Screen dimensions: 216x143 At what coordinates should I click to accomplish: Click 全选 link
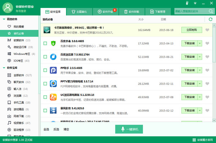point(46,129)
